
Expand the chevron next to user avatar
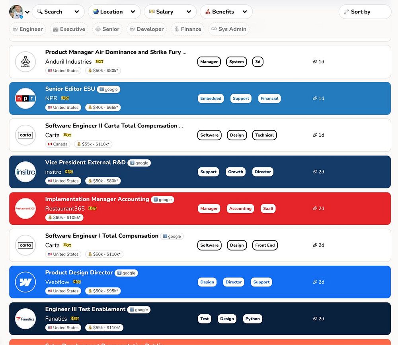pyautogui.click(x=27, y=12)
